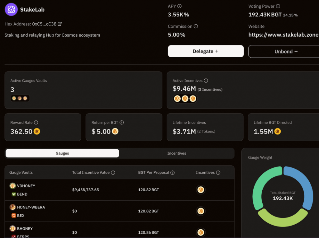
Task: Click the APY info icon
Action: click(179, 6)
